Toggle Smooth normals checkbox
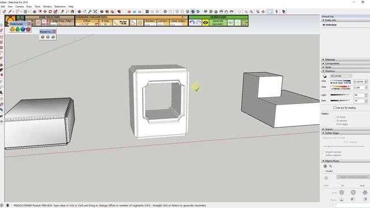 [x=324, y=152]
